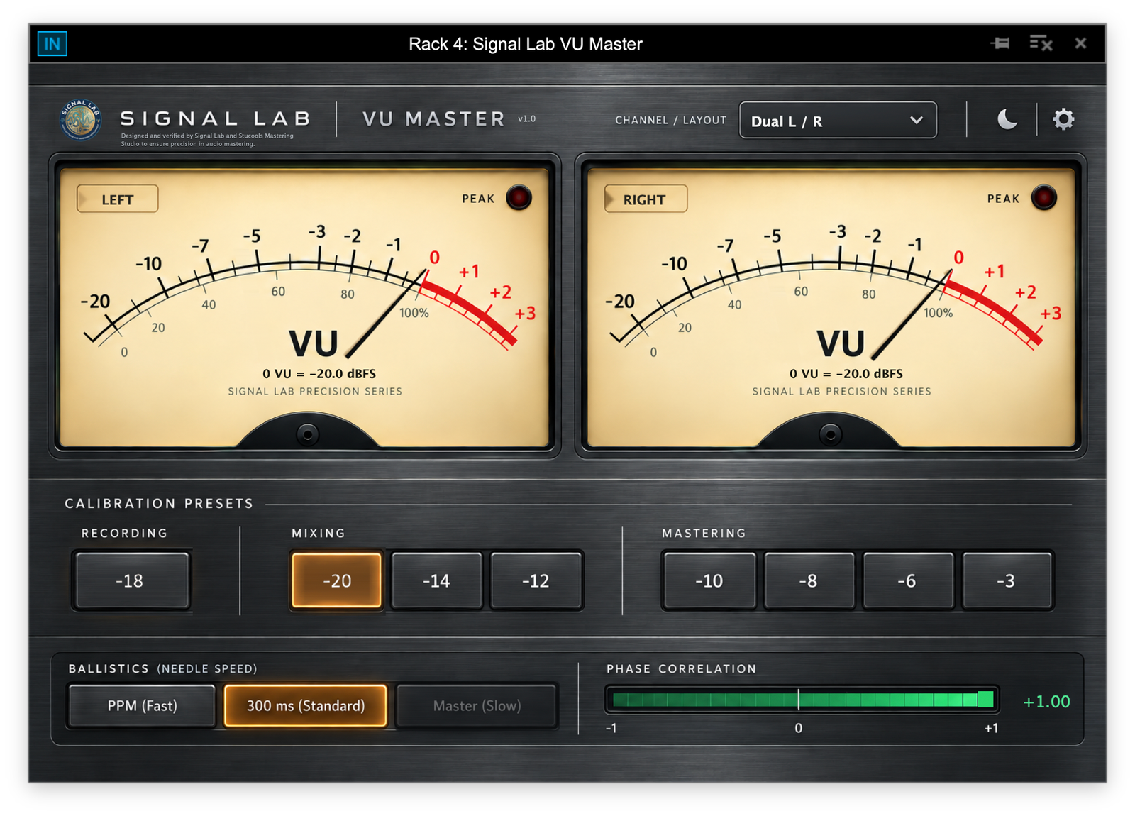Click the v1.0 version label
Image resolution: width=1135 pixels, height=816 pixels.
click(x=527, y=119)
